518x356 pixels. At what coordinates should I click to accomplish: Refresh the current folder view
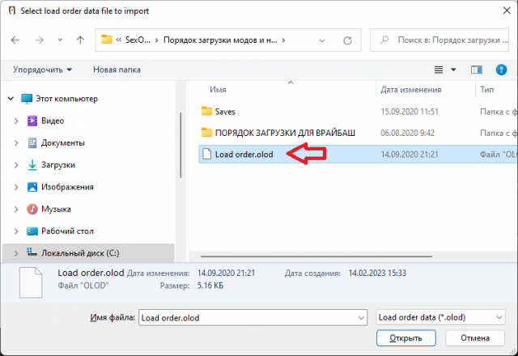(x=347, y=40)
